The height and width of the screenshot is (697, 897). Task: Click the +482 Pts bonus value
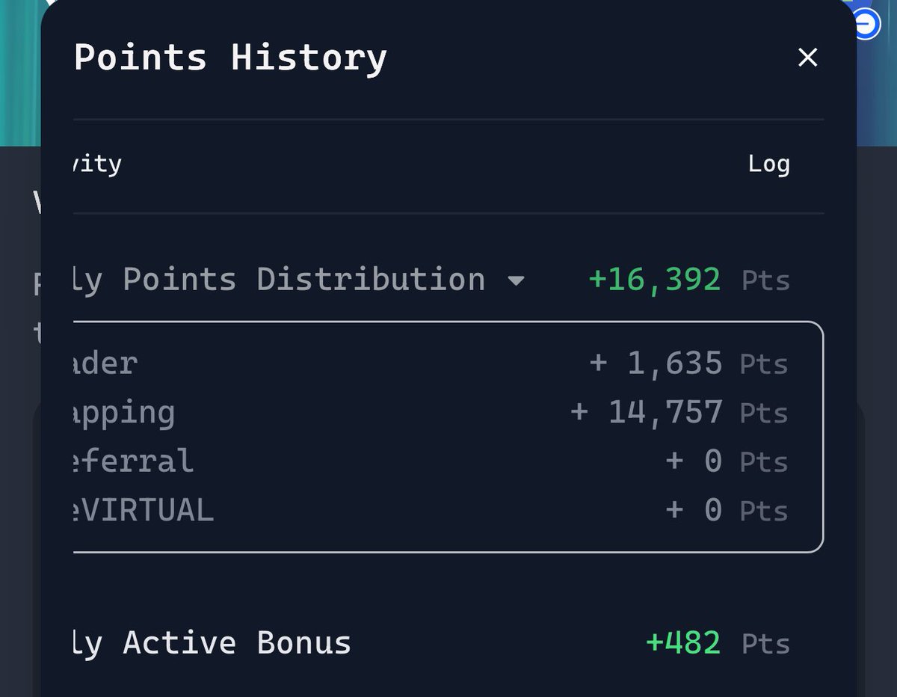(x=718, y=643)
